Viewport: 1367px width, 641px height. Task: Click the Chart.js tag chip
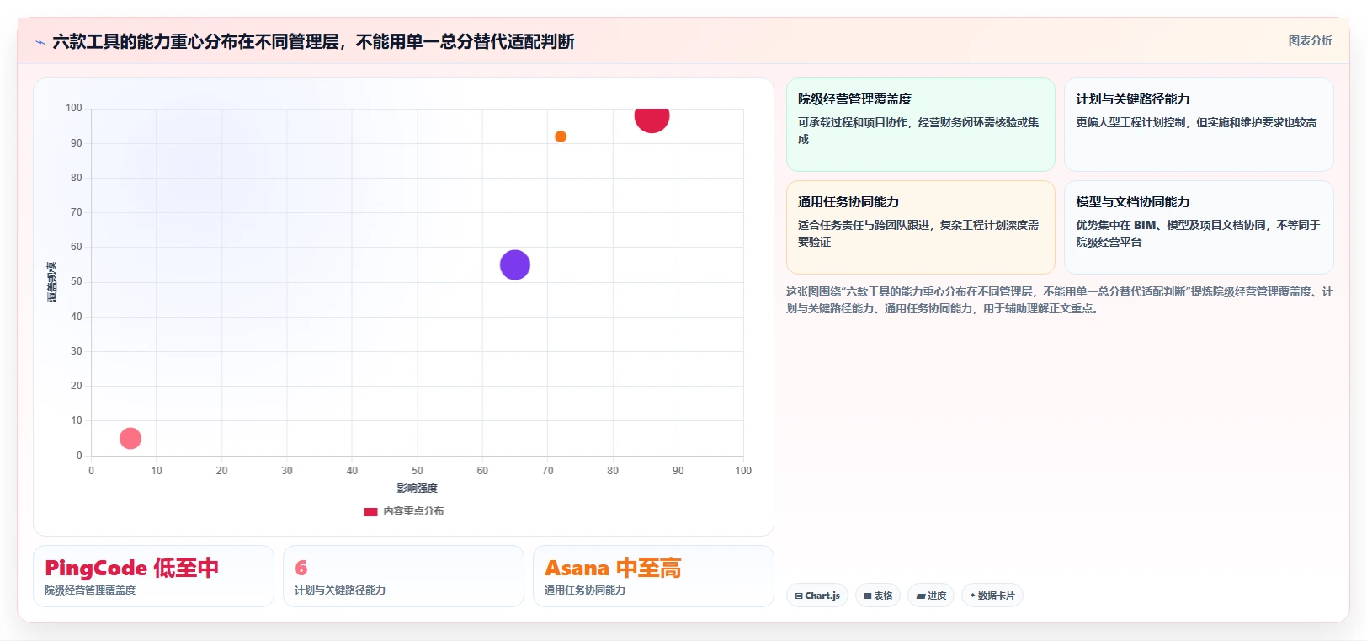[817, 596]
